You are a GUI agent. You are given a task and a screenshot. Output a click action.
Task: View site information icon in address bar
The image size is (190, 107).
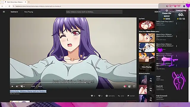click(x=14, y=6)
